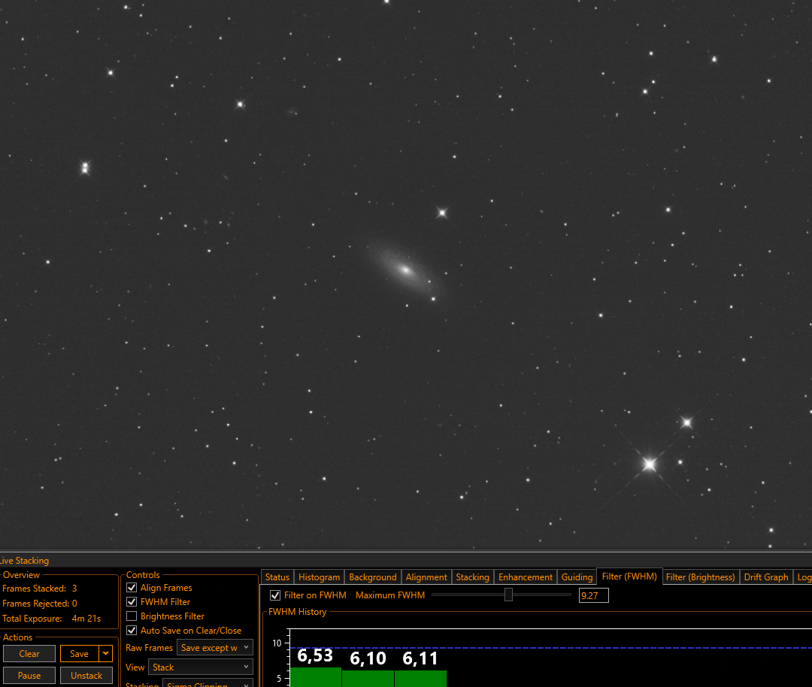Open the Log tab
Viewport: 812px width, 687px height.
click(x=803, y=577)
